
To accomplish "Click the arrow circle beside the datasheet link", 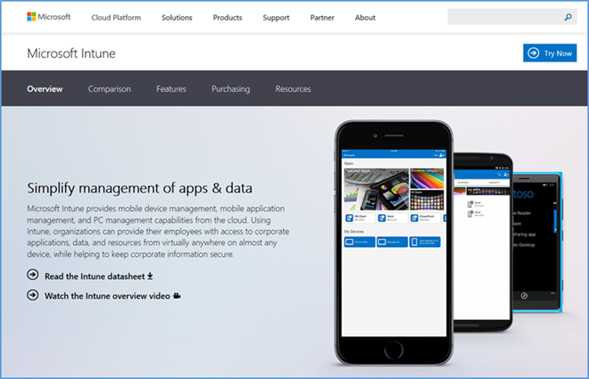I will pos(33,275).
